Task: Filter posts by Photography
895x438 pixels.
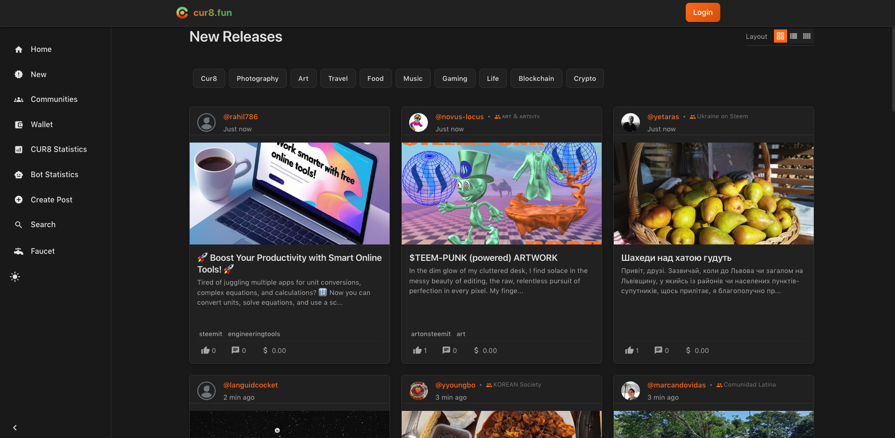Action: tap(257, 79)
